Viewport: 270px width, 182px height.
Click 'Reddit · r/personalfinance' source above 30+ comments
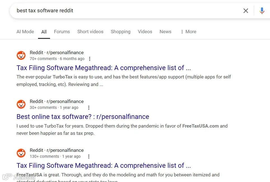click(57, 101)
